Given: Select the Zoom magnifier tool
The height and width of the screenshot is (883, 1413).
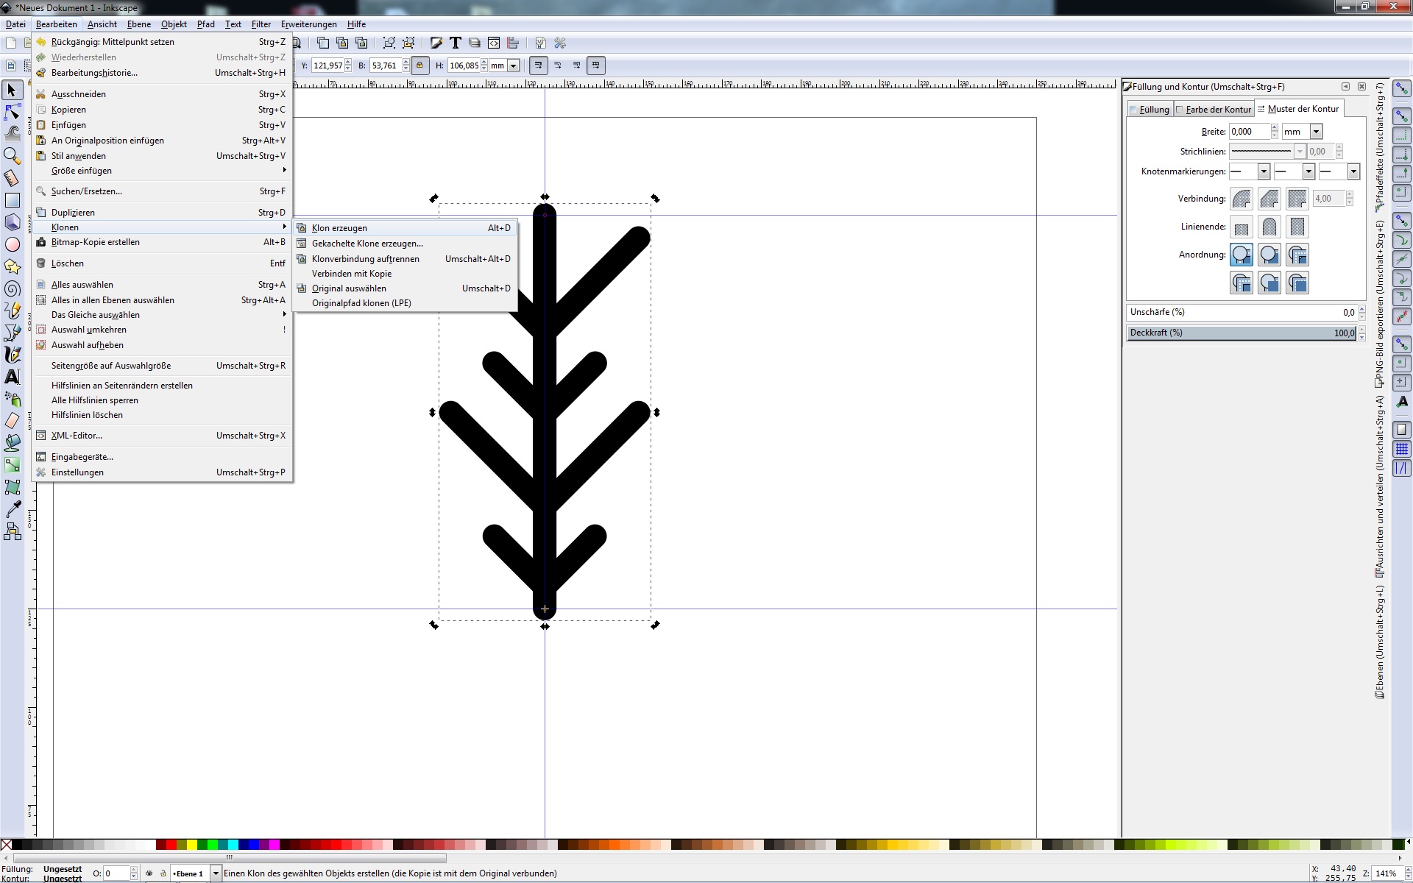Looking at the screenshot, I should coord(12,155).
